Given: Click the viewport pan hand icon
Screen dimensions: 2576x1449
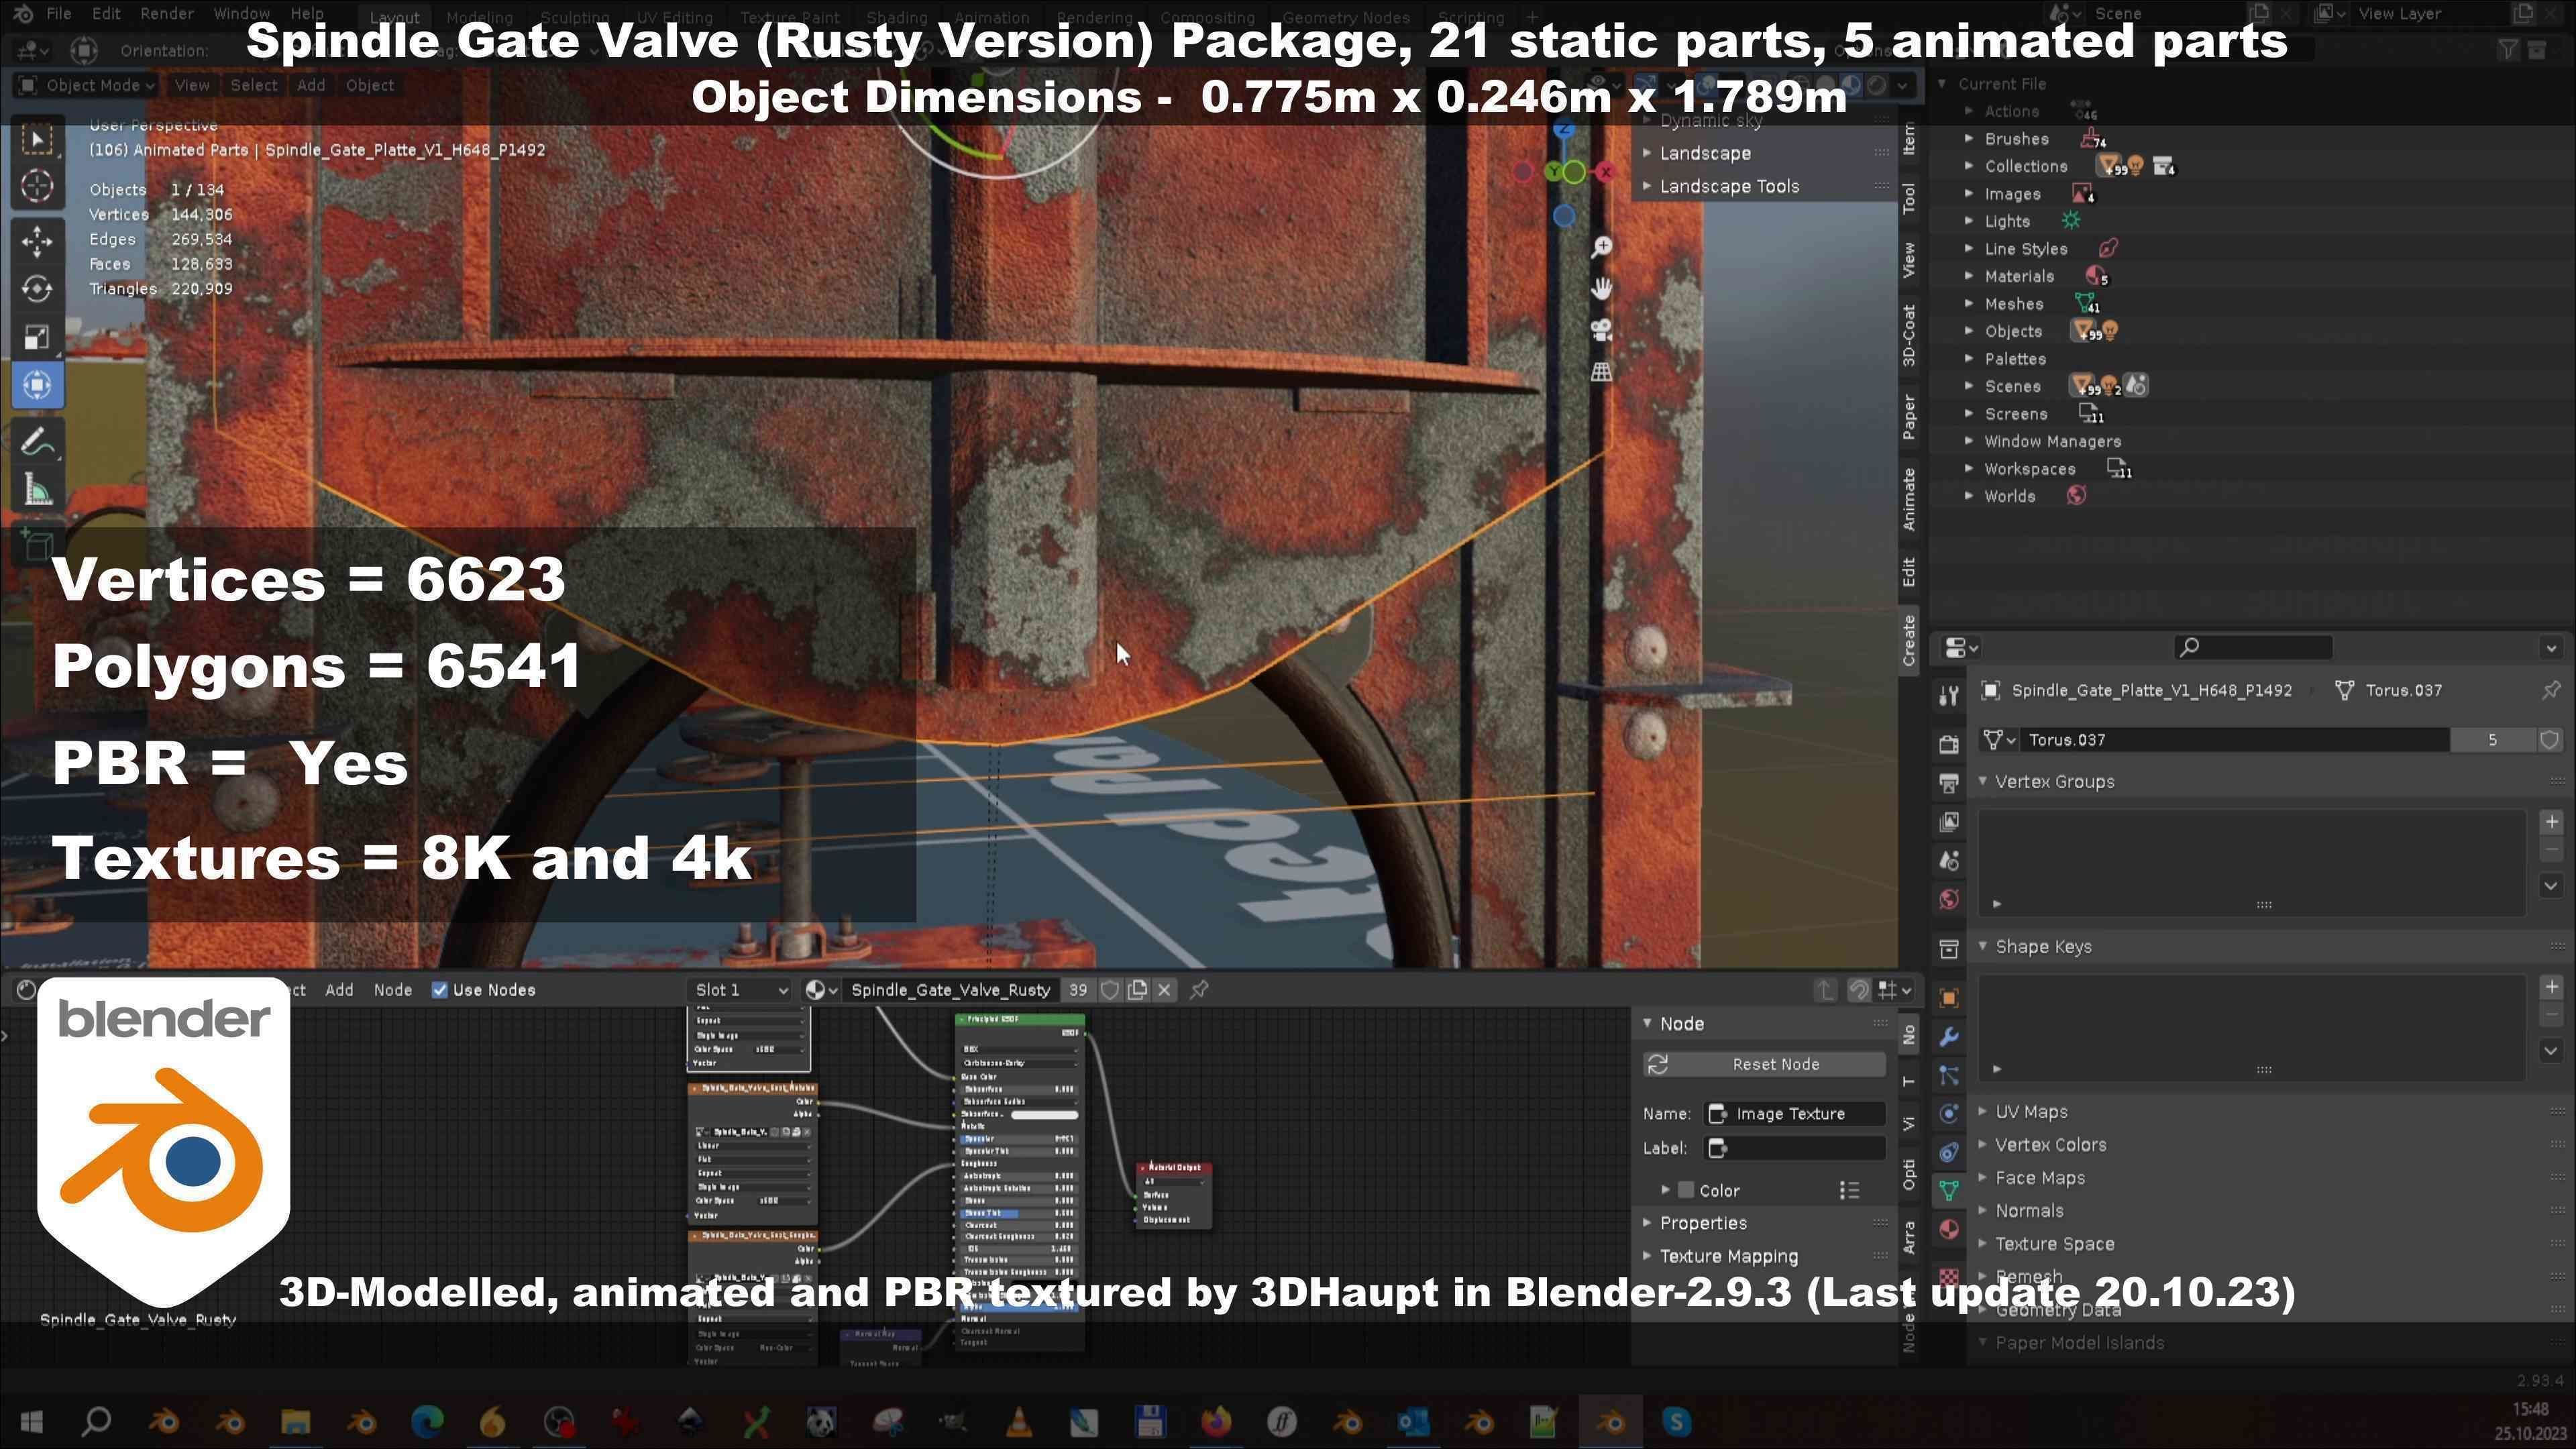Looking at the screenshot, I should [x=1601, y=289].
